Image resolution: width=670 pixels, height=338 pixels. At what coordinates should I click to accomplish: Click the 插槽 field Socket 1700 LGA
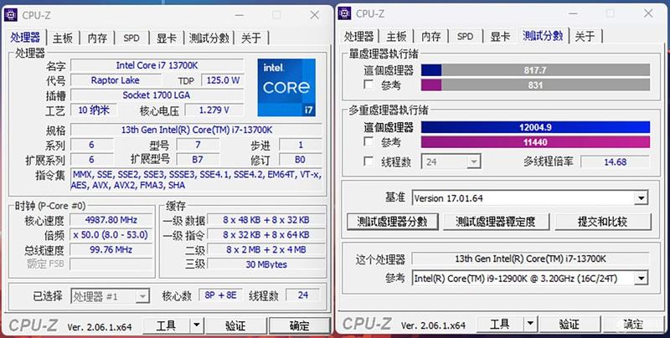tap(157, 95)
